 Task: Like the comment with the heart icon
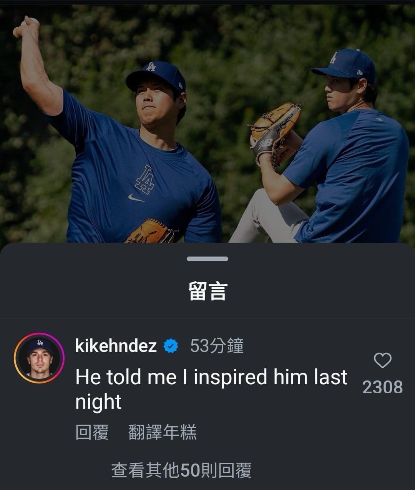(382, 360)
